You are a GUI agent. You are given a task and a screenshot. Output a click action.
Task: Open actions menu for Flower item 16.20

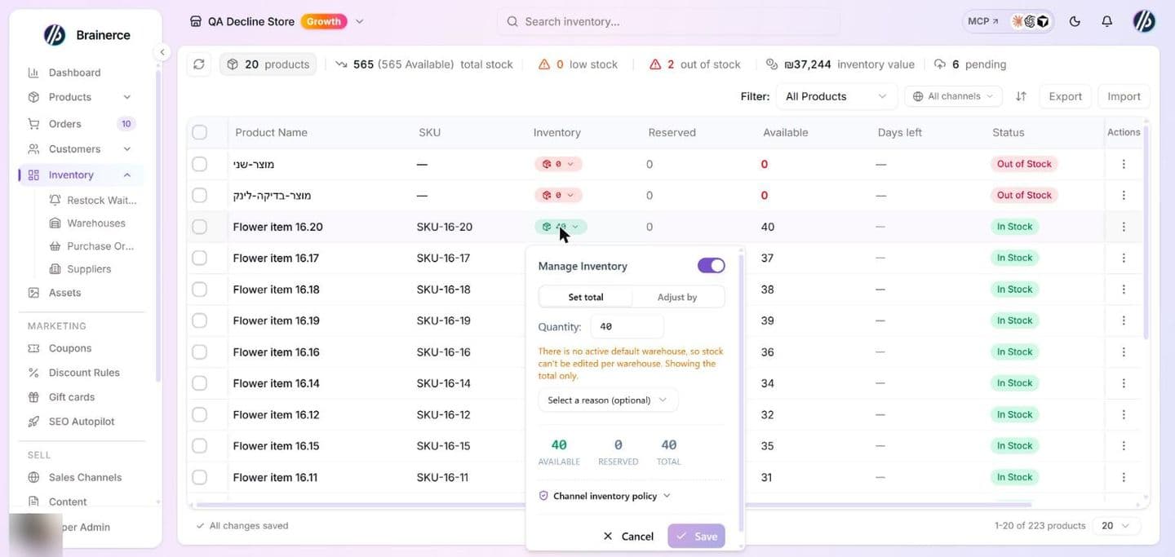click(x=1124, y=227)
